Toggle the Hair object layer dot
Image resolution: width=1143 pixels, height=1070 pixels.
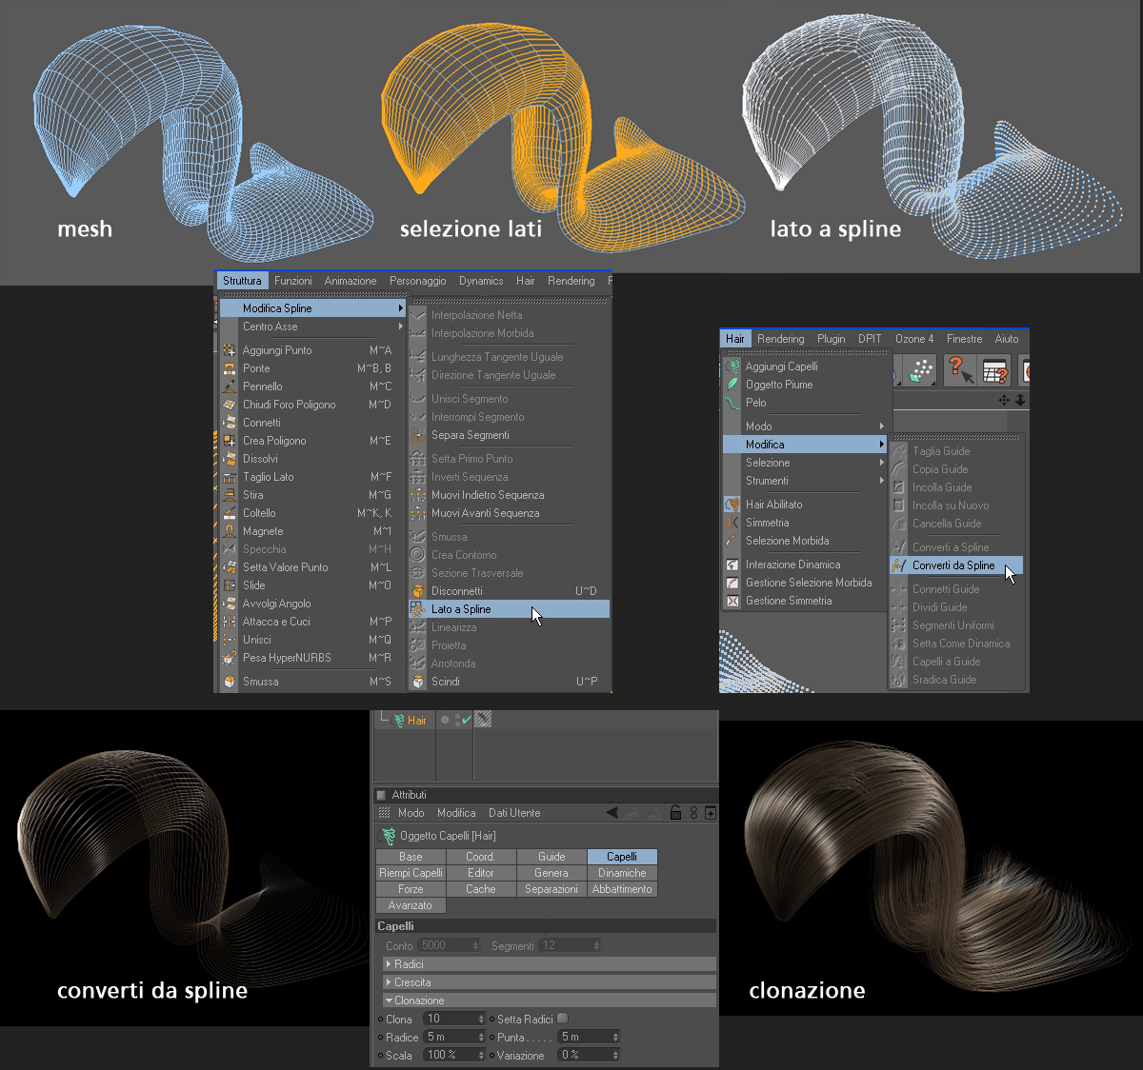[445, 721]
